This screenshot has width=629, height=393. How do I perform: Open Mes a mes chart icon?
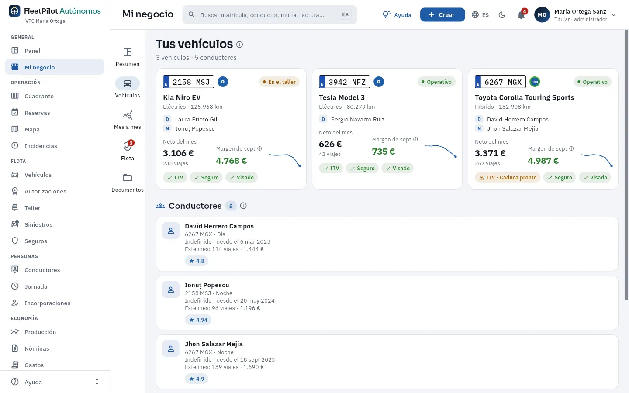click(128, 119)
